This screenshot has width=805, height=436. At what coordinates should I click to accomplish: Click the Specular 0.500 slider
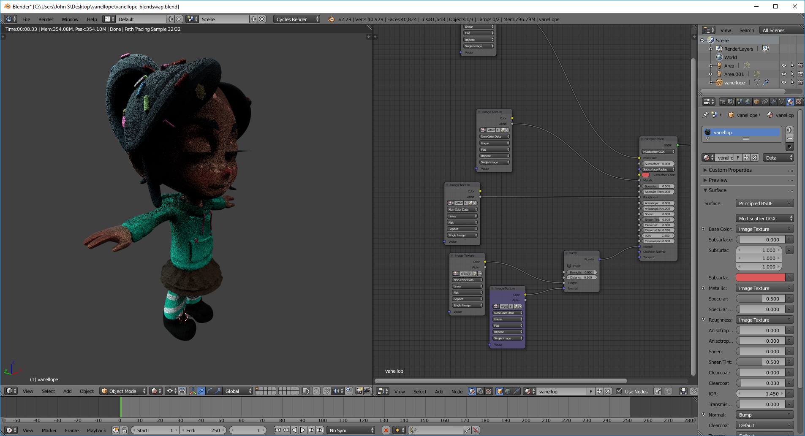760,299
